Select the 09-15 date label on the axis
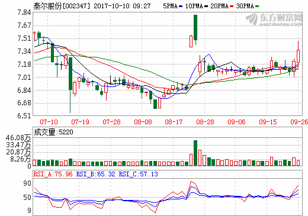Image resolution: width=308 pixels, height=216 pixels. pos(268,122)
